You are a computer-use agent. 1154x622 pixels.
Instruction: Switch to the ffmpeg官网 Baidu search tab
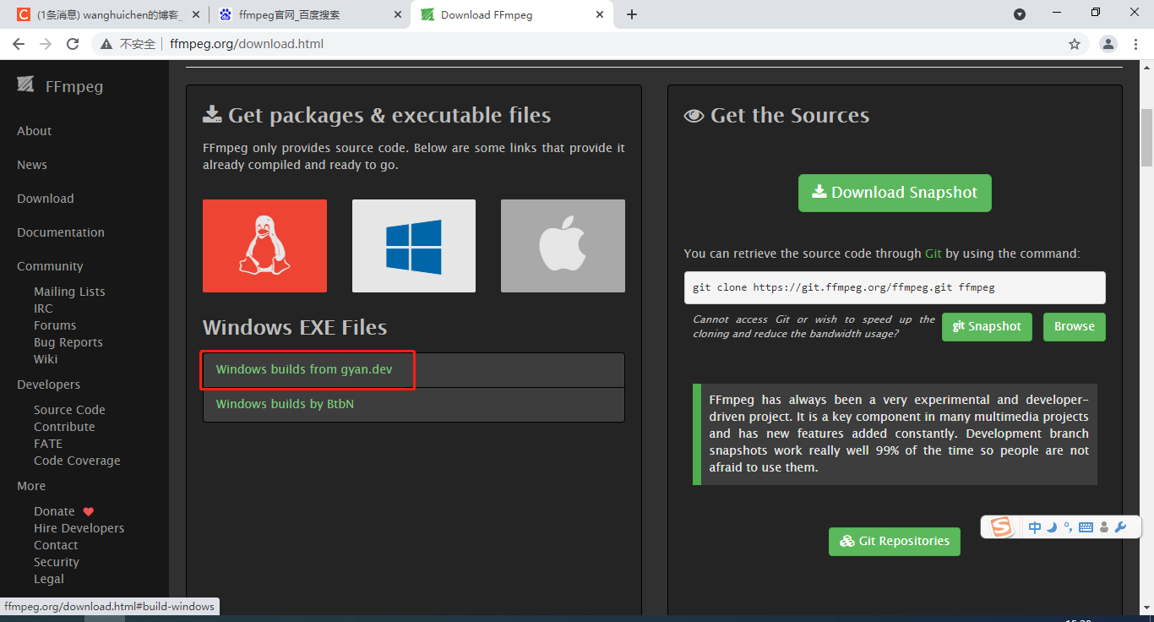[308, 14]
